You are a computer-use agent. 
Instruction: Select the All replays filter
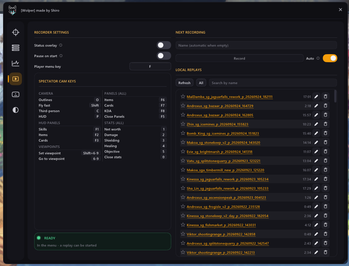click(x=201, y=83)
